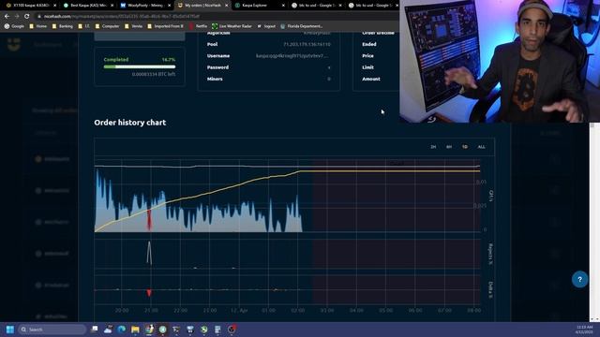Viewport: 600px width, 337px height.
Task: Click the logout bookmark
Action: coord(266,26)
